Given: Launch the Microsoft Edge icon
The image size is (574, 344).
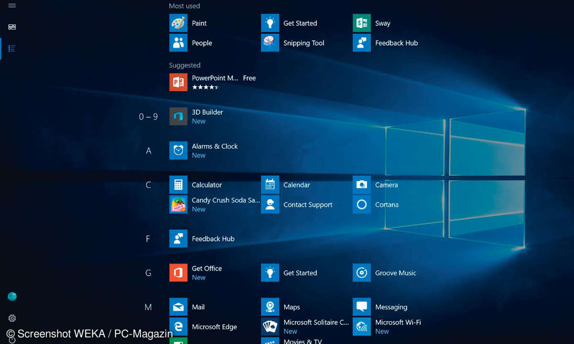Looking at the screenshot, I should tap(178, 327).
